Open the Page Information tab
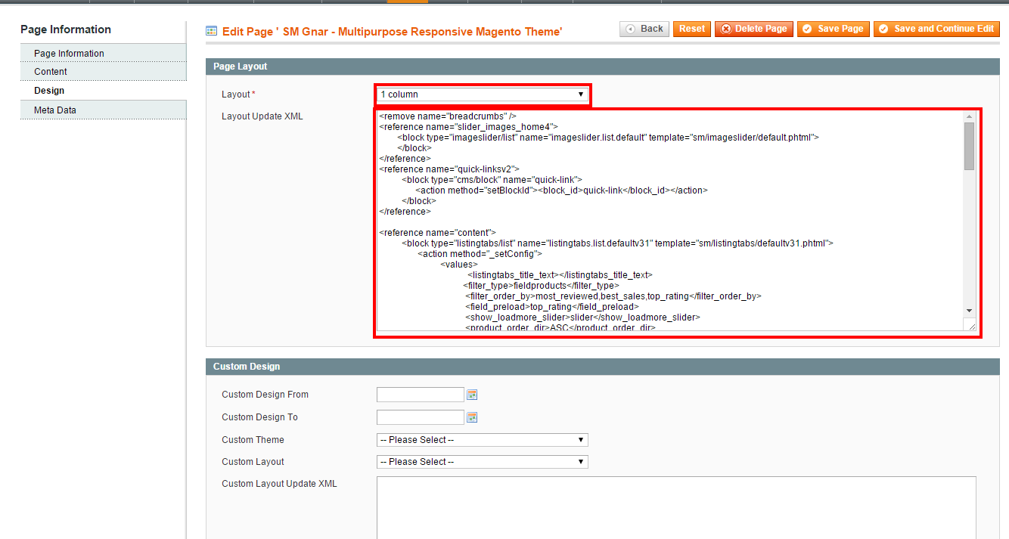The height and width of the screenshot is (539, 1009). (103, 53)
